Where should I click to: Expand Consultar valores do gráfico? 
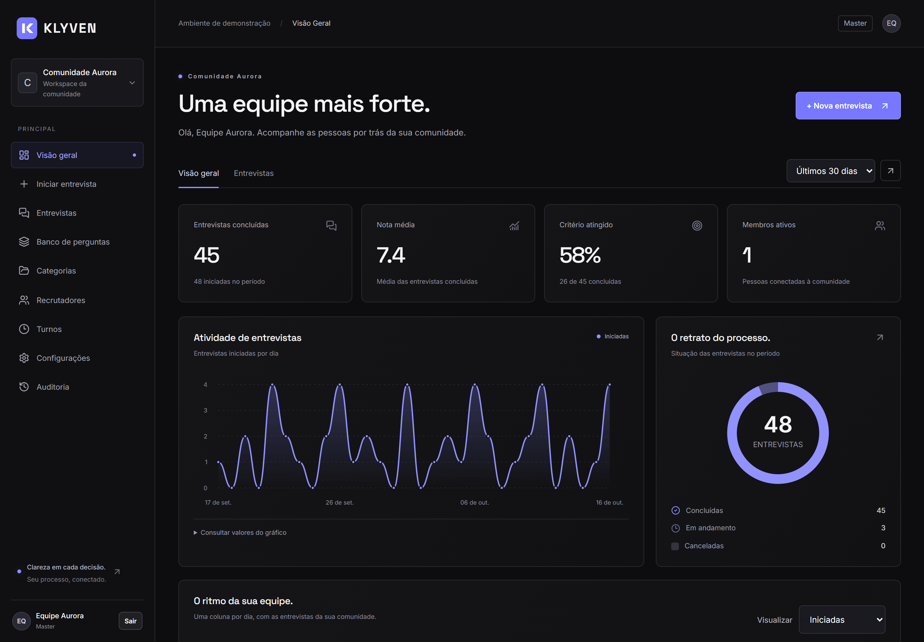(x=240, y=533)
